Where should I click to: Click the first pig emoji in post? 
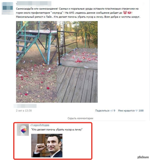coord(125,13)
